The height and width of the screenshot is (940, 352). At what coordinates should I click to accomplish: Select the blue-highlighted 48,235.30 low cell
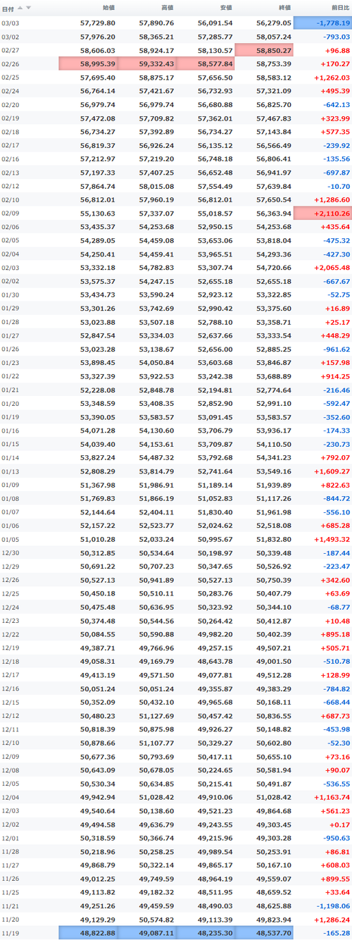pyautogui.click(x=206, y=933)
